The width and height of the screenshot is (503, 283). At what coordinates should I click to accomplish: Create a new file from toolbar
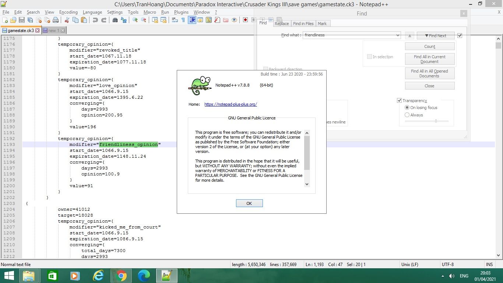click(x=6, y=20)
